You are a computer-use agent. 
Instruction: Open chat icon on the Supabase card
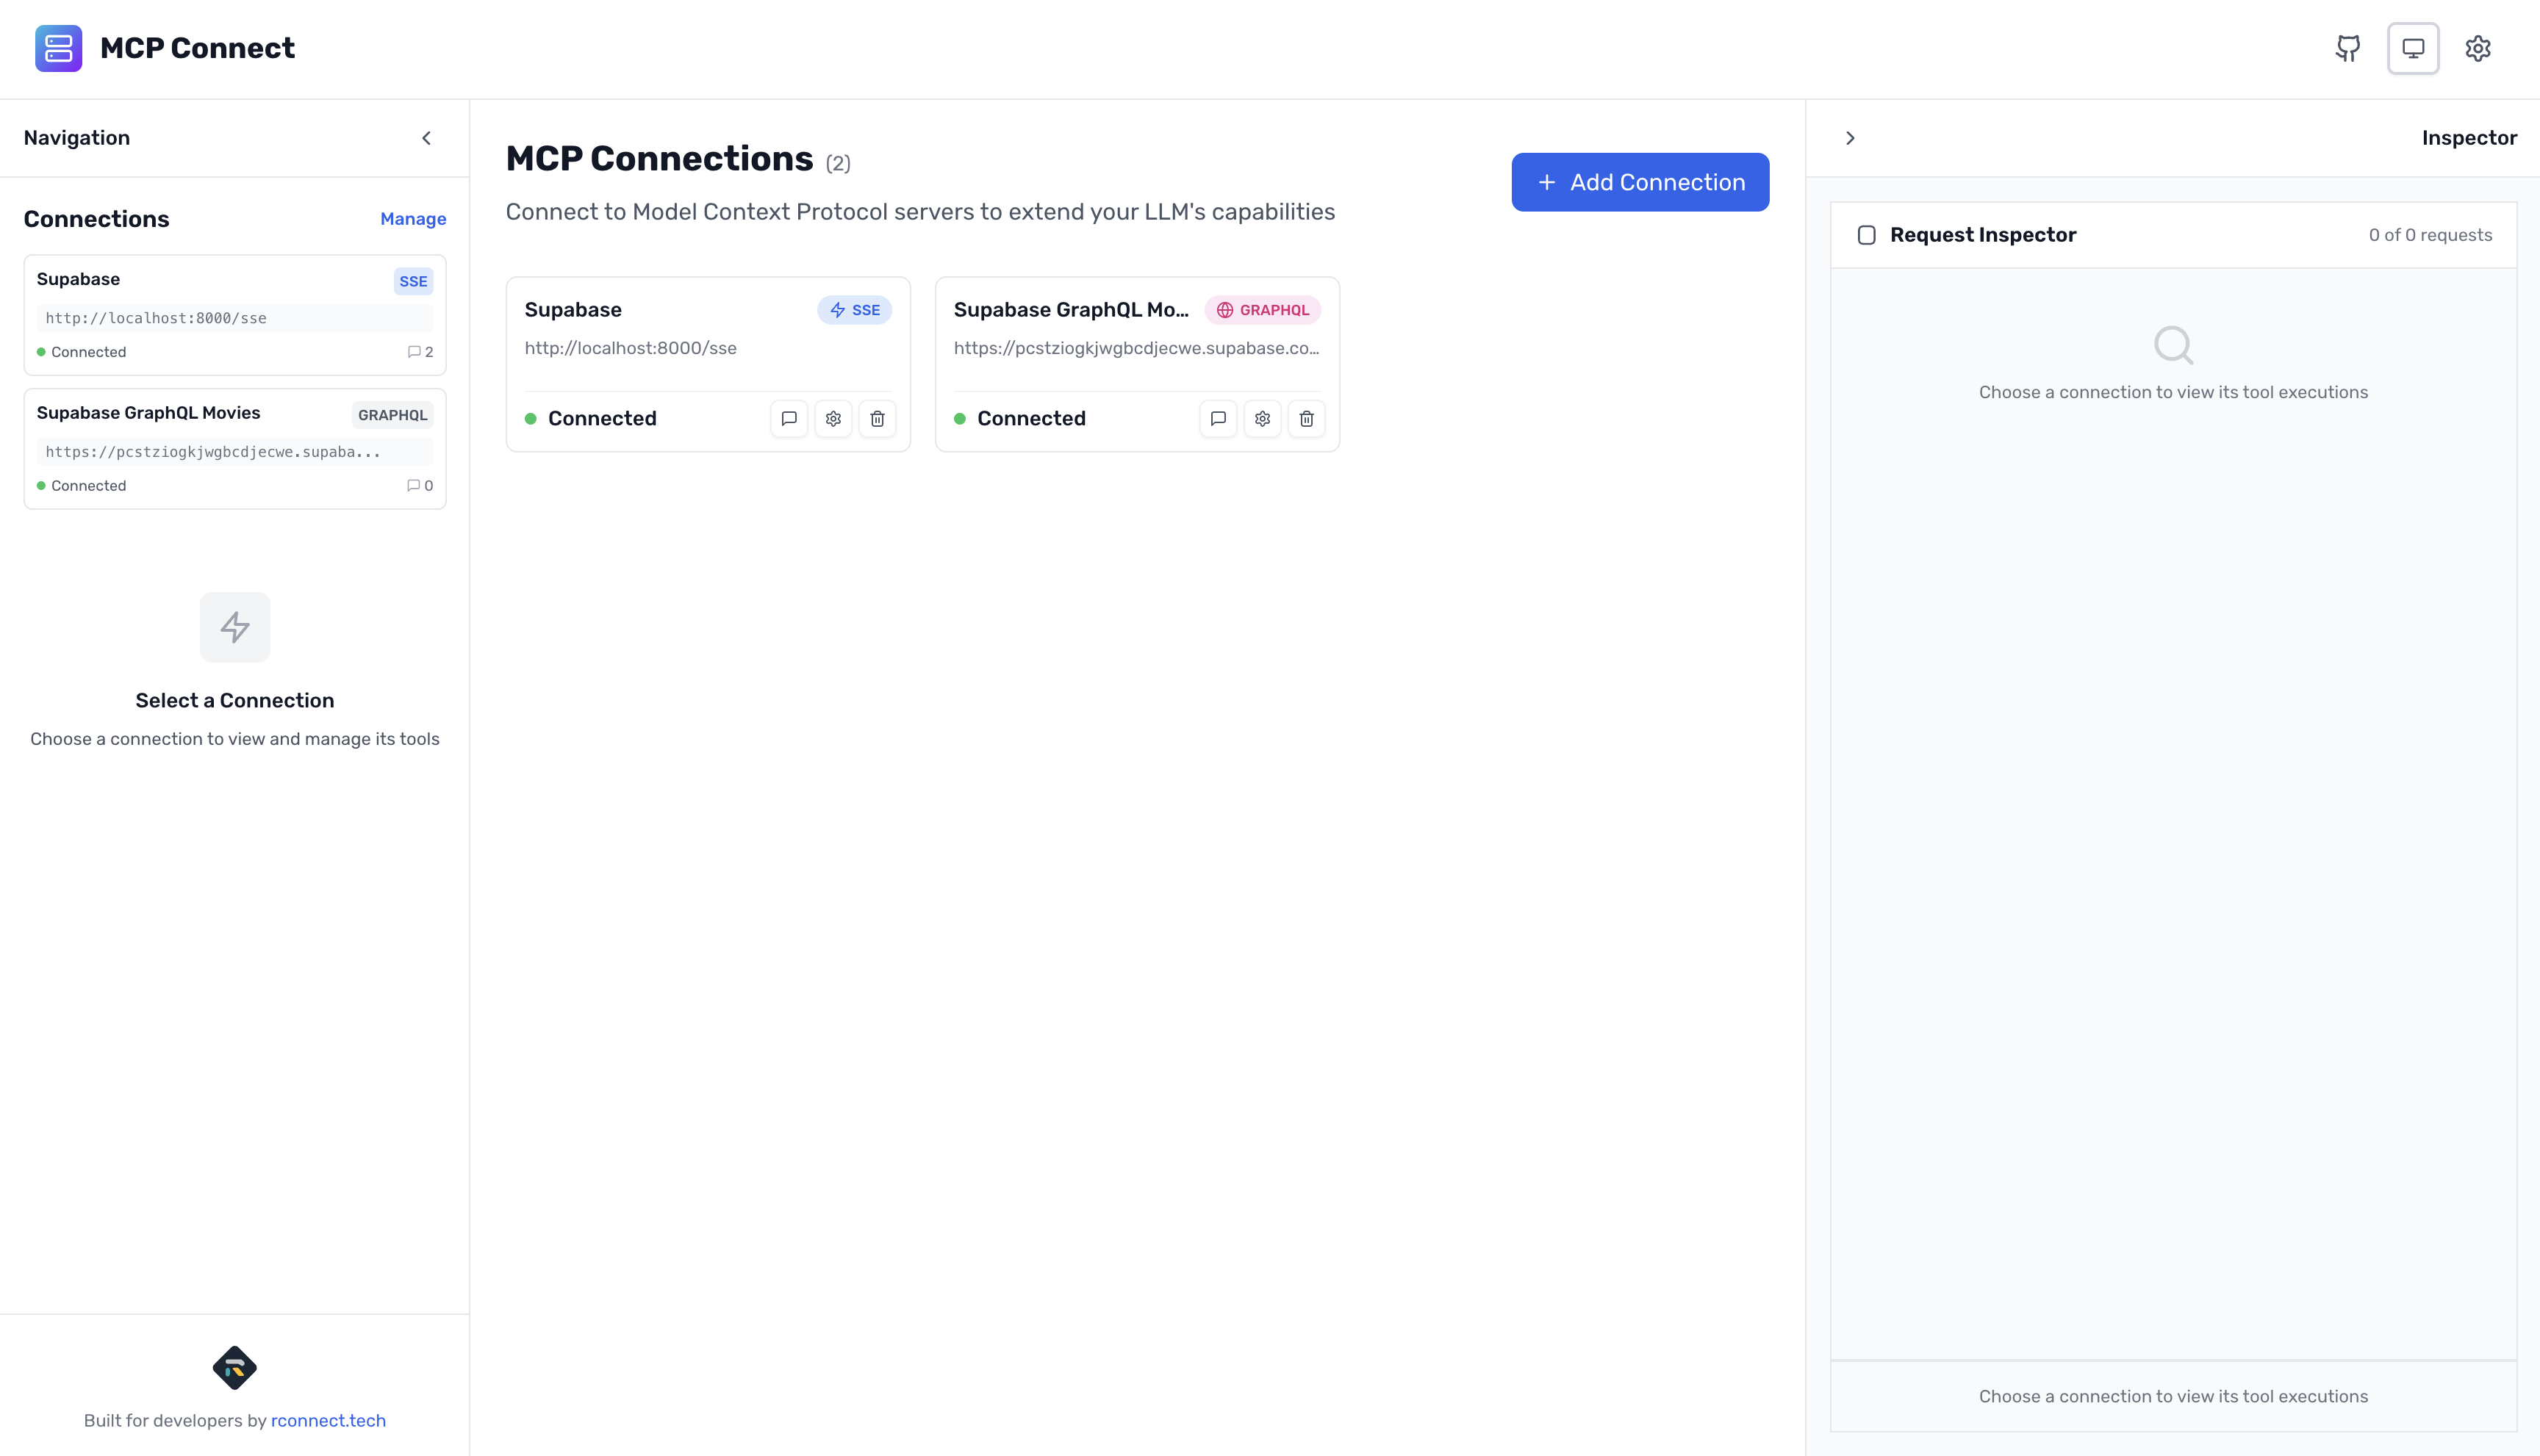tap(789, 418)
